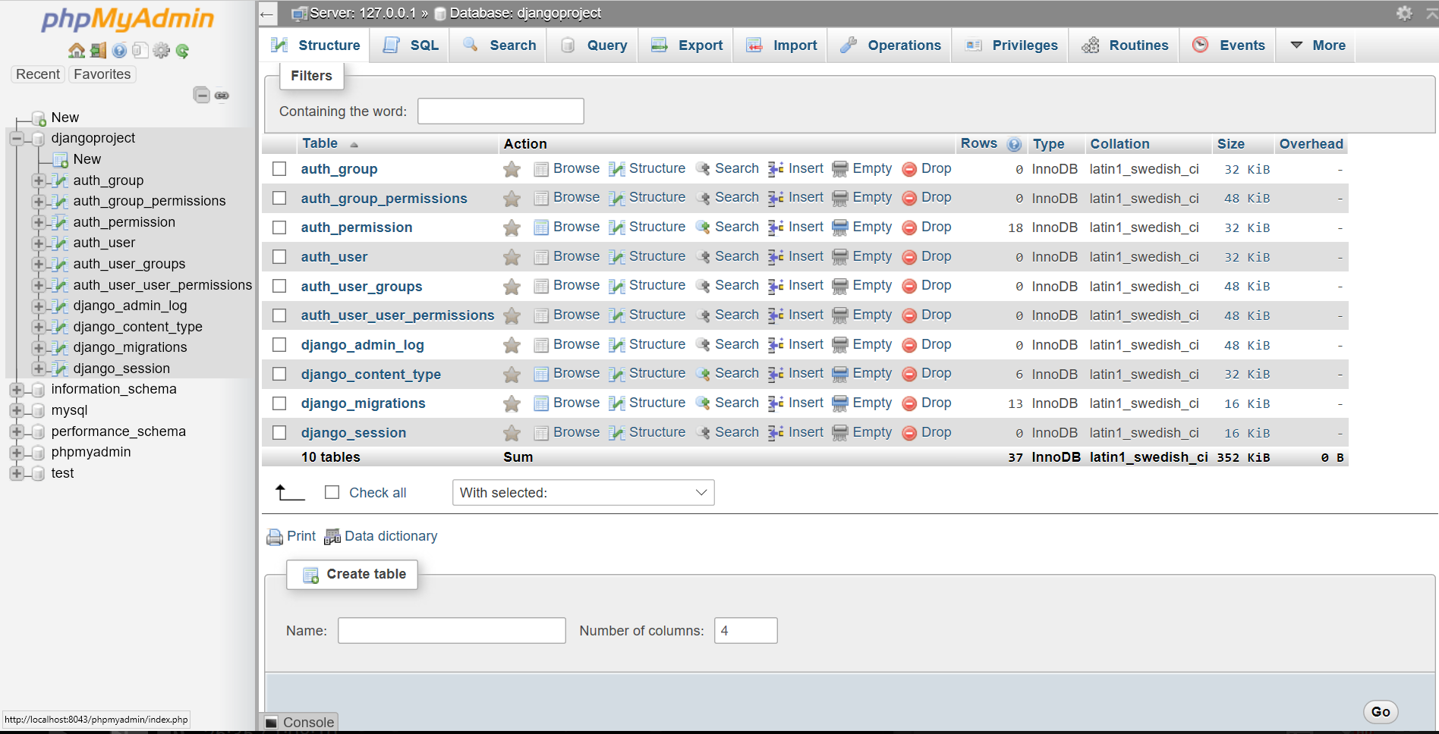Reload navigation panel with green refresh icon
1439x734 pixels.
point(182,51)
